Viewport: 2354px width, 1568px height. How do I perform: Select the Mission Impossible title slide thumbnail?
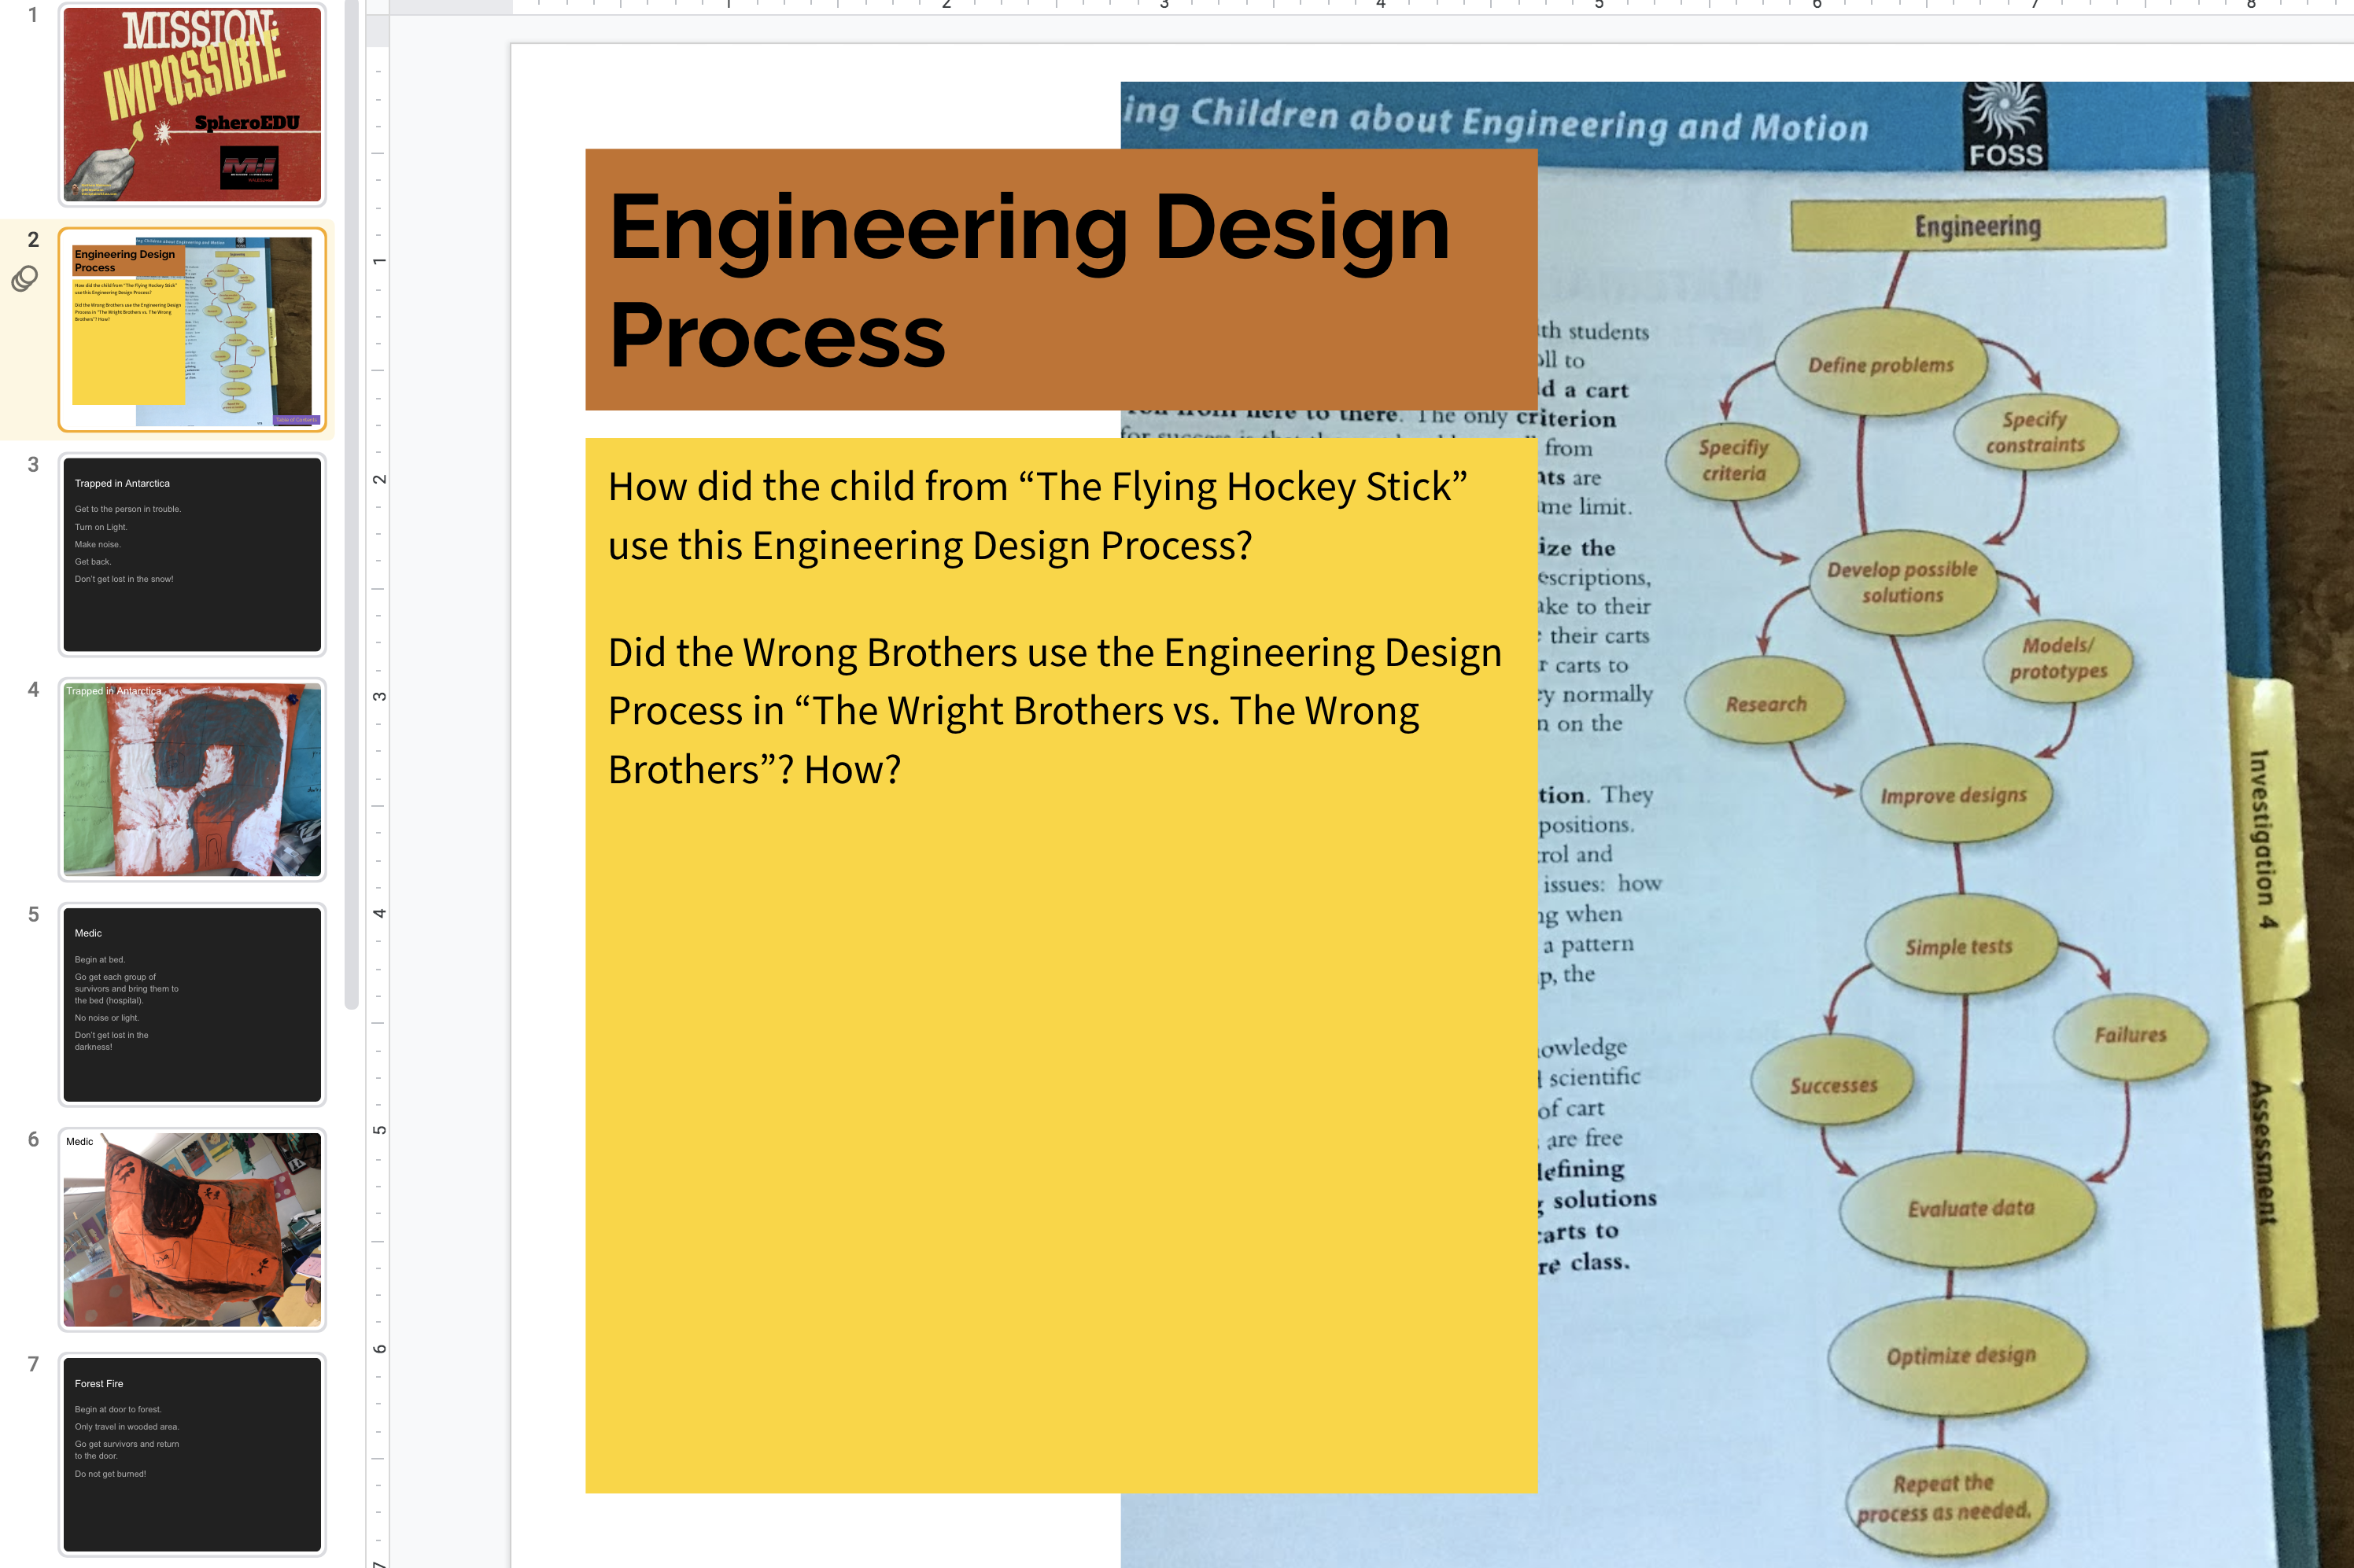click(x=192, y=104)
